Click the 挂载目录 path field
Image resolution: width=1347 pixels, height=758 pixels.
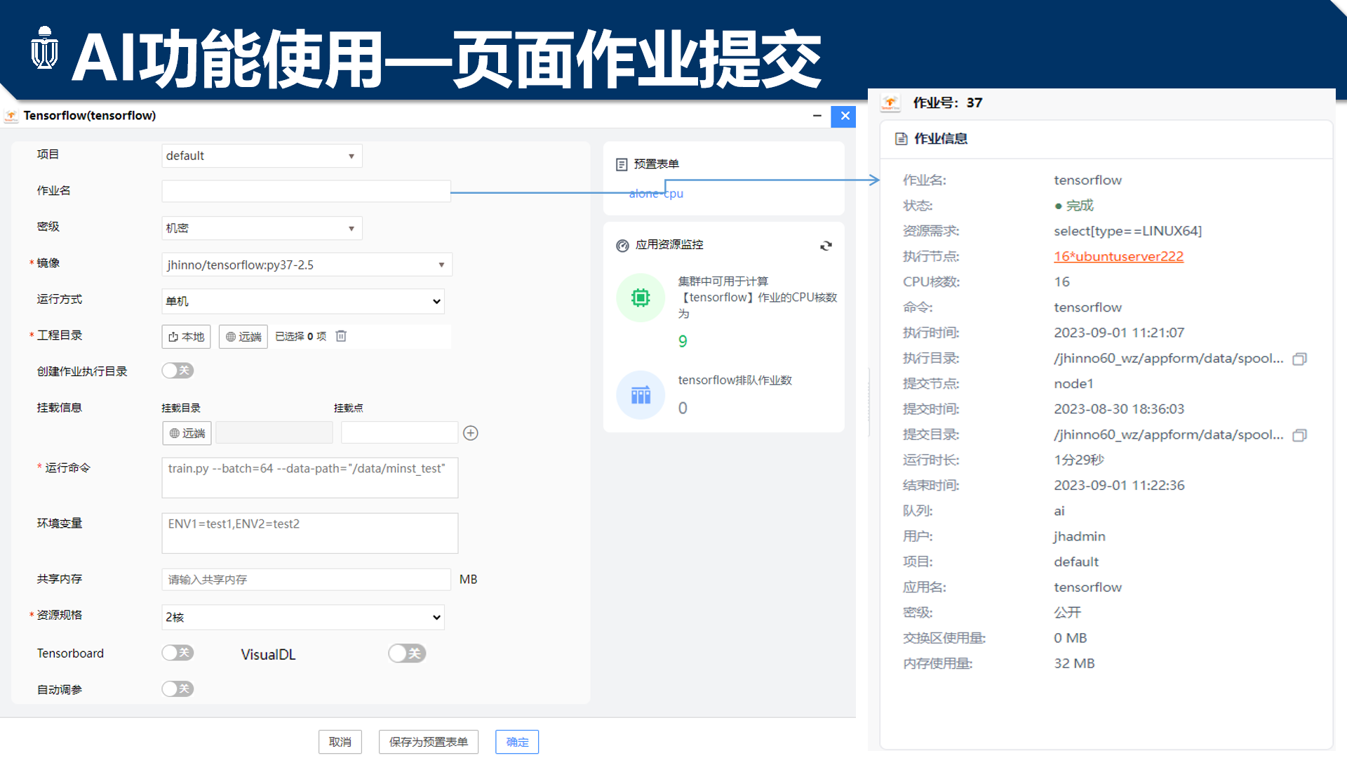[274, 432]
